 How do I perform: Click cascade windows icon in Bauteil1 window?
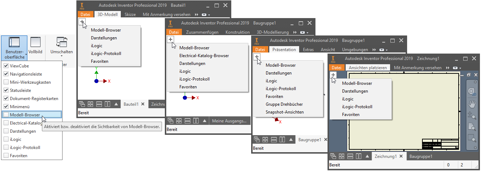(x=82, y=104)
